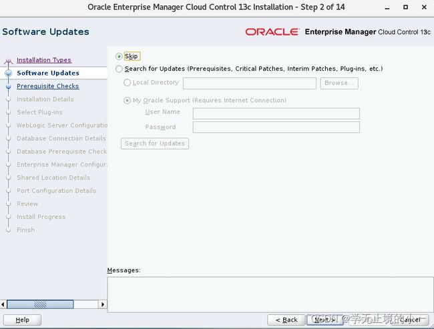The width and height of the screenshot is (434, 329).
Task: Click the Browse... button
Action: [x=339, y=83]
